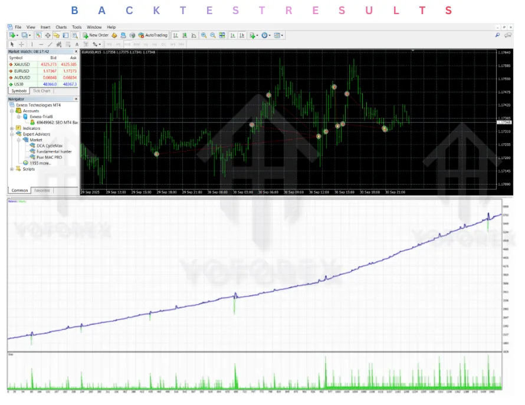Select the Fibonacci Retracement tool
Screen dimensions: 525x405
pos(68,44)
